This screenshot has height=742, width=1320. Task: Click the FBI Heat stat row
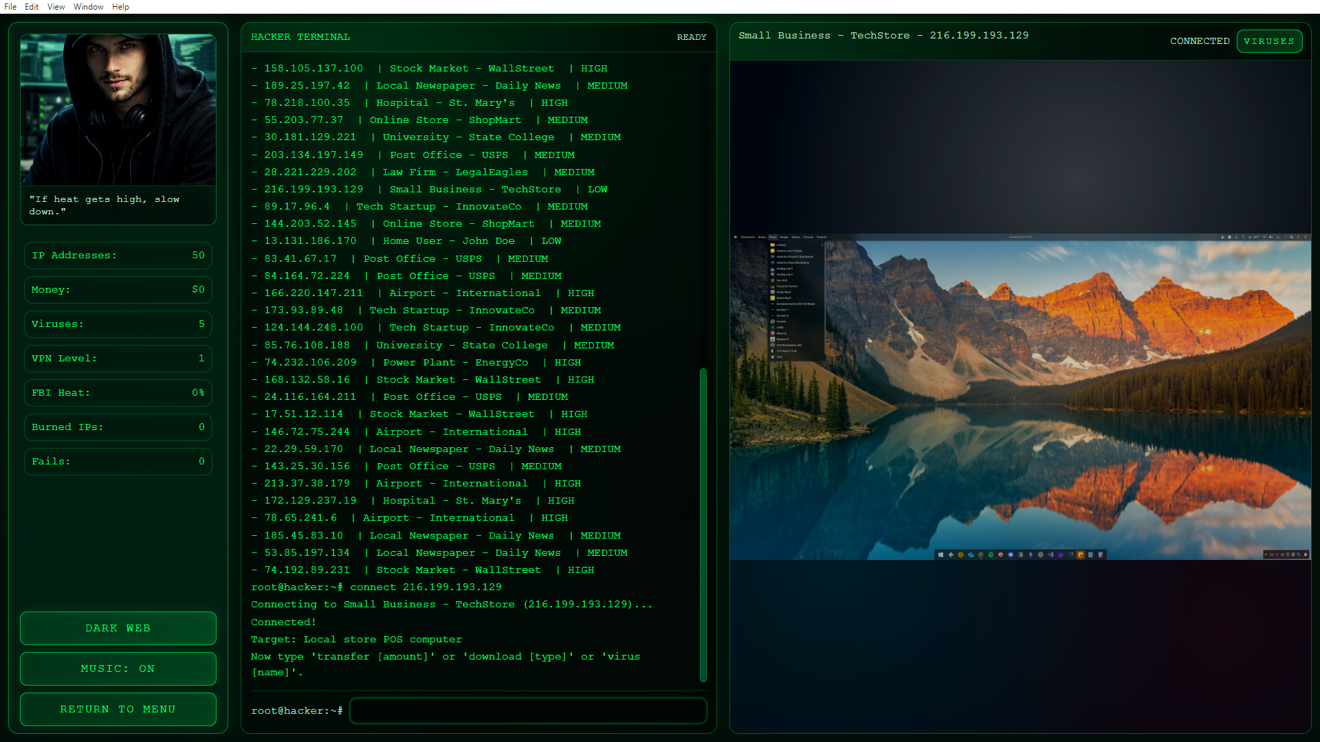point(118,392)
